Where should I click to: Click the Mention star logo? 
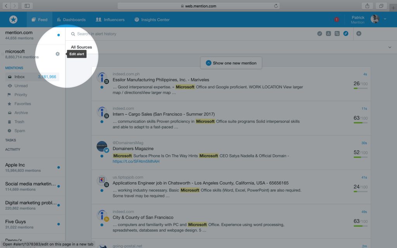[x=13, y=19]
